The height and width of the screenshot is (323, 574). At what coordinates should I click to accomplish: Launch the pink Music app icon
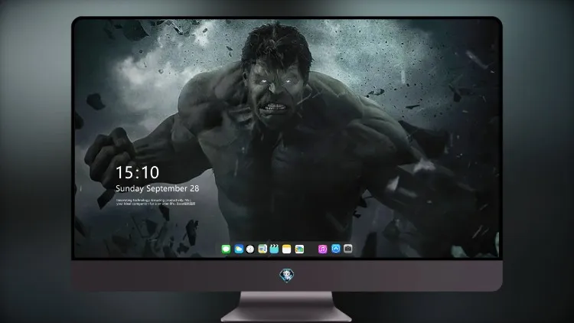click(322, 249)
